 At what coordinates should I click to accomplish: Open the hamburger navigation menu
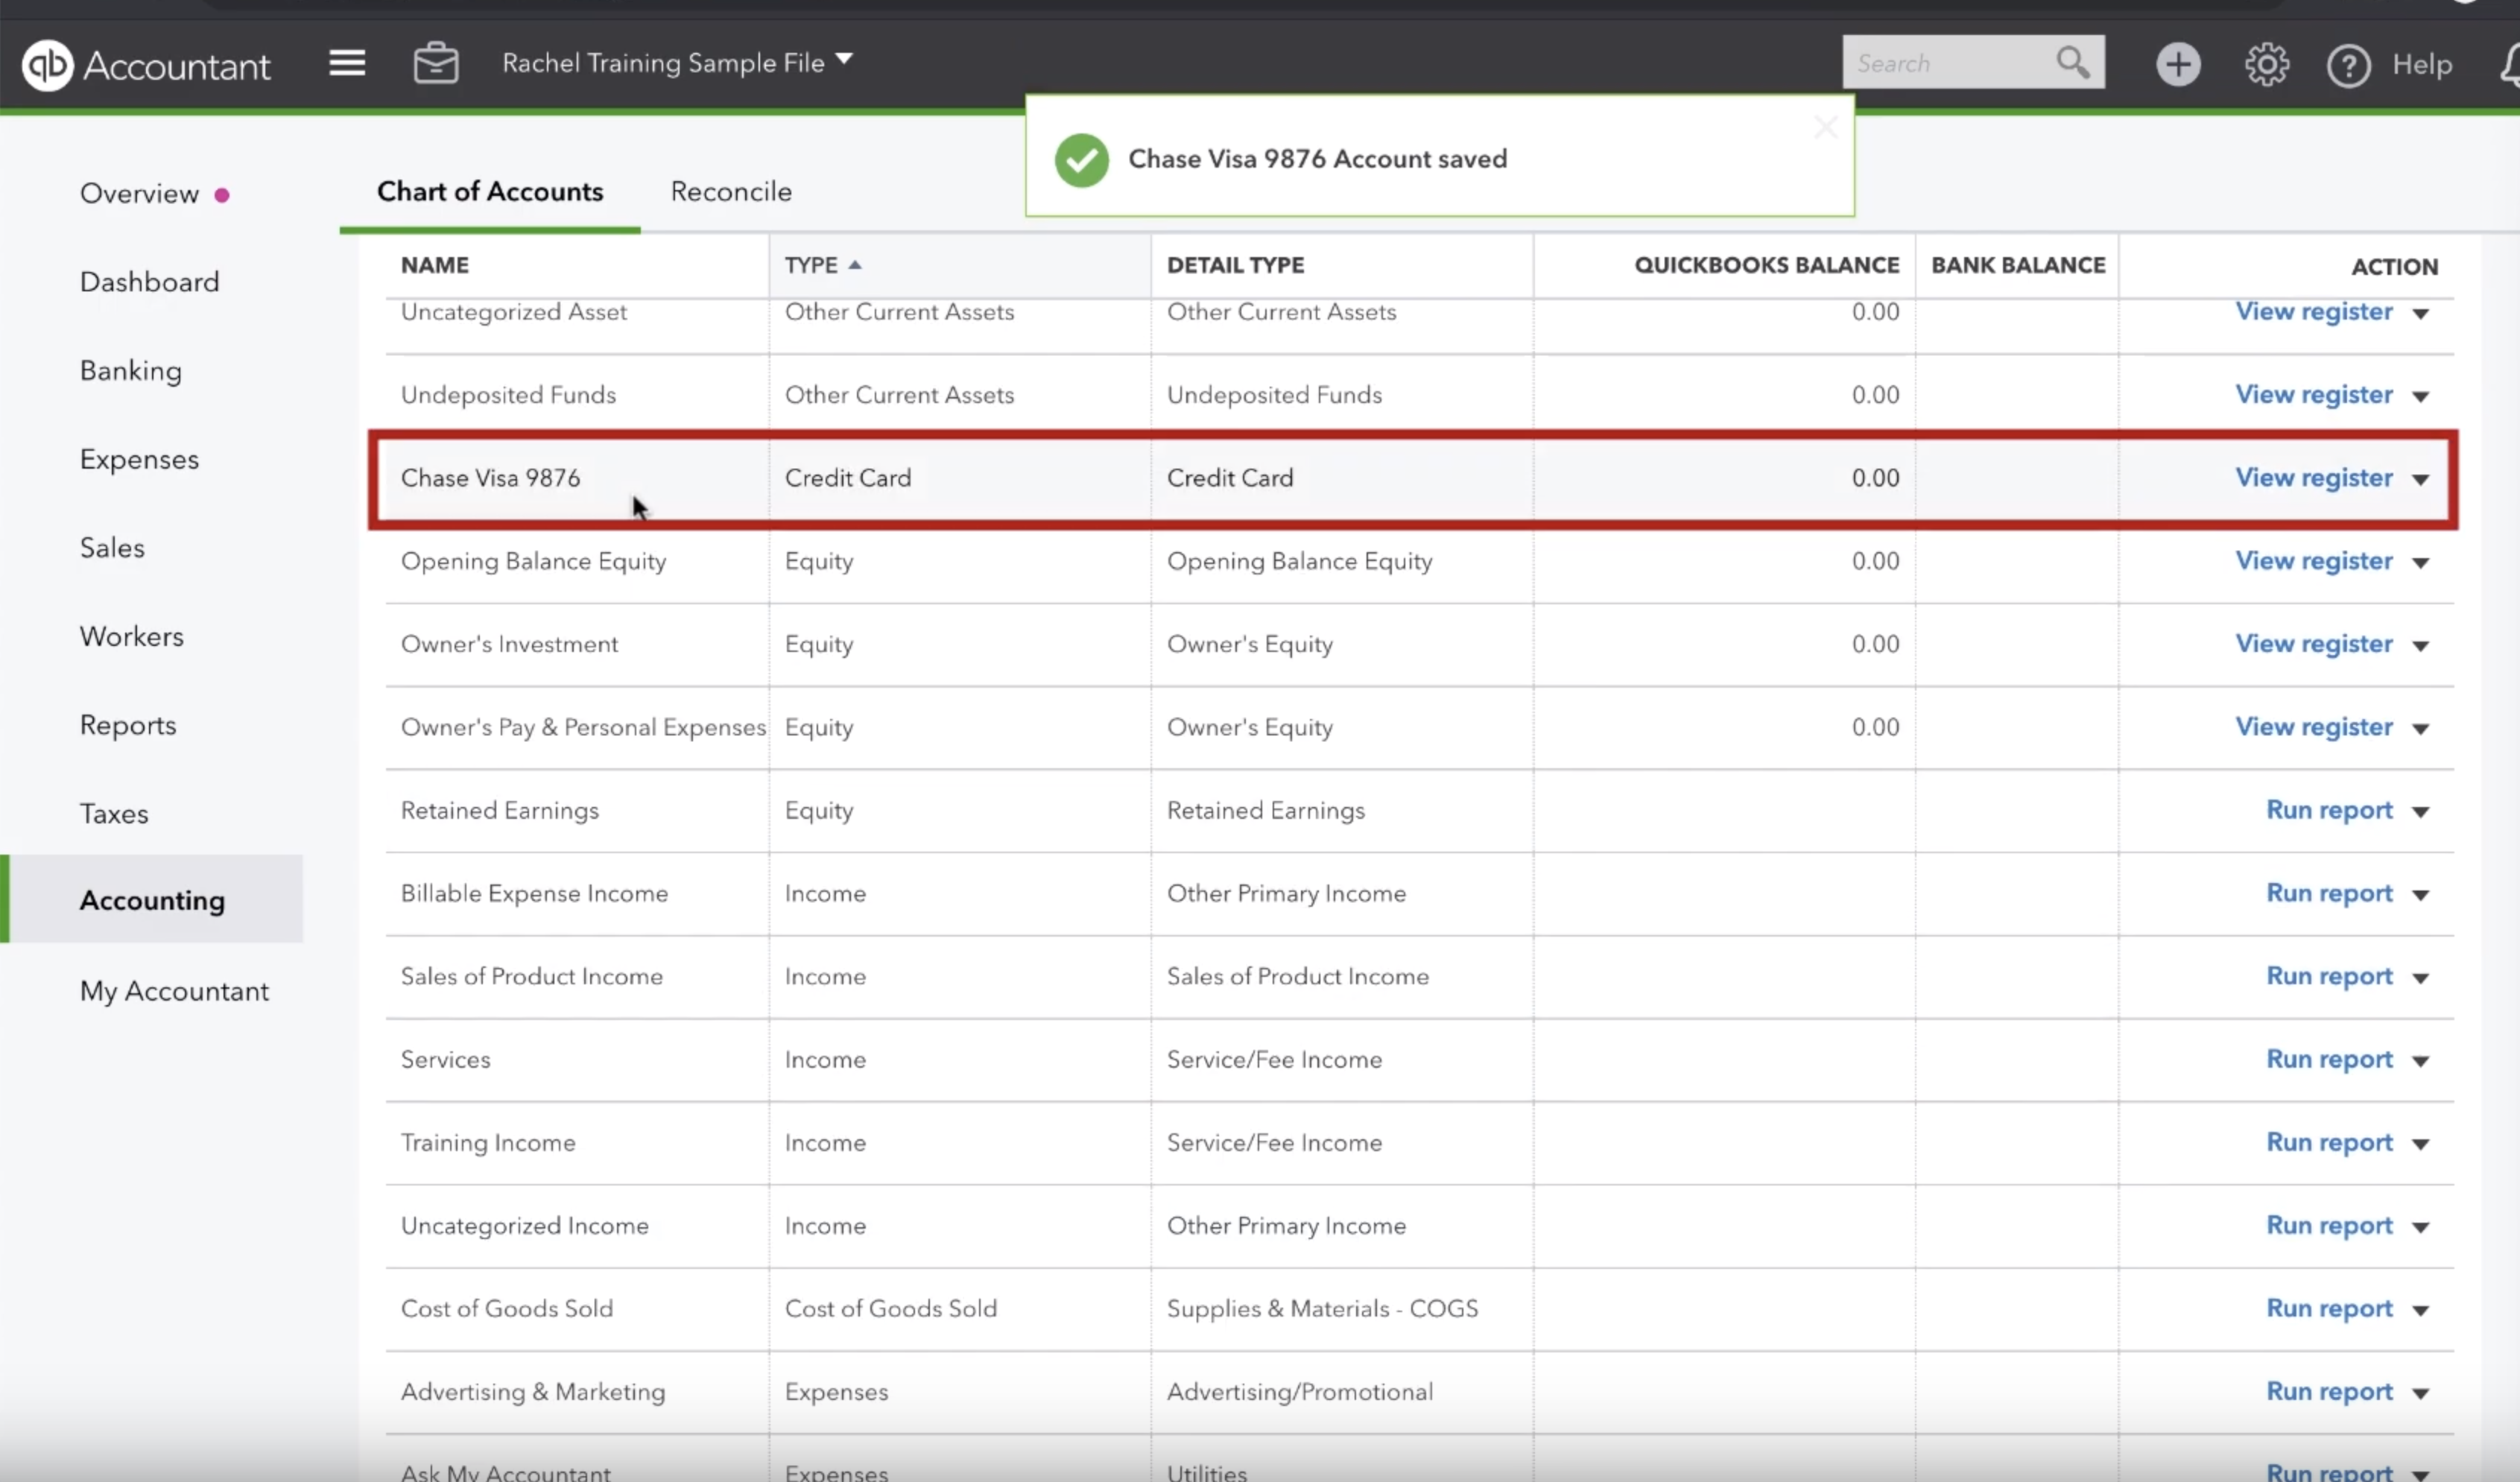(347, 63)
